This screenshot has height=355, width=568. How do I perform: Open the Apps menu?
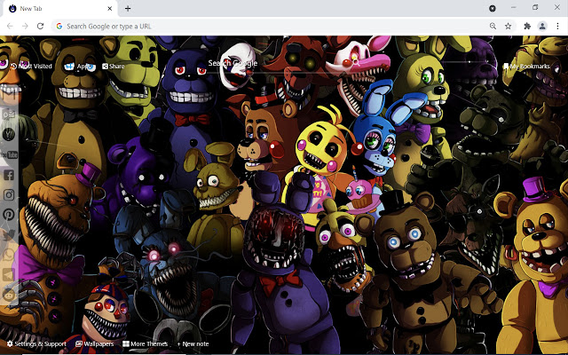point(80,67)
